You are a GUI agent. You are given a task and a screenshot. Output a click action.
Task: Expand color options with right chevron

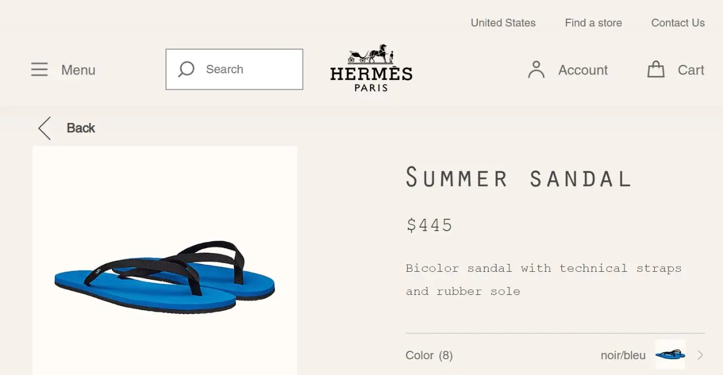coord(700,355)
